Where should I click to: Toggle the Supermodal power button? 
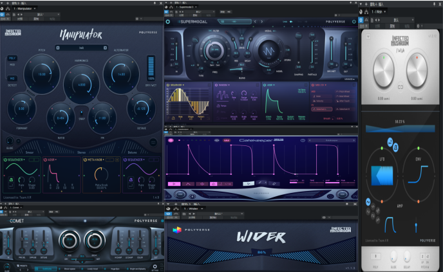click(354, 21)
